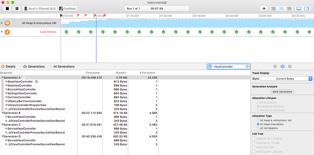Collapse the Generation A row

tap(3, 77)
